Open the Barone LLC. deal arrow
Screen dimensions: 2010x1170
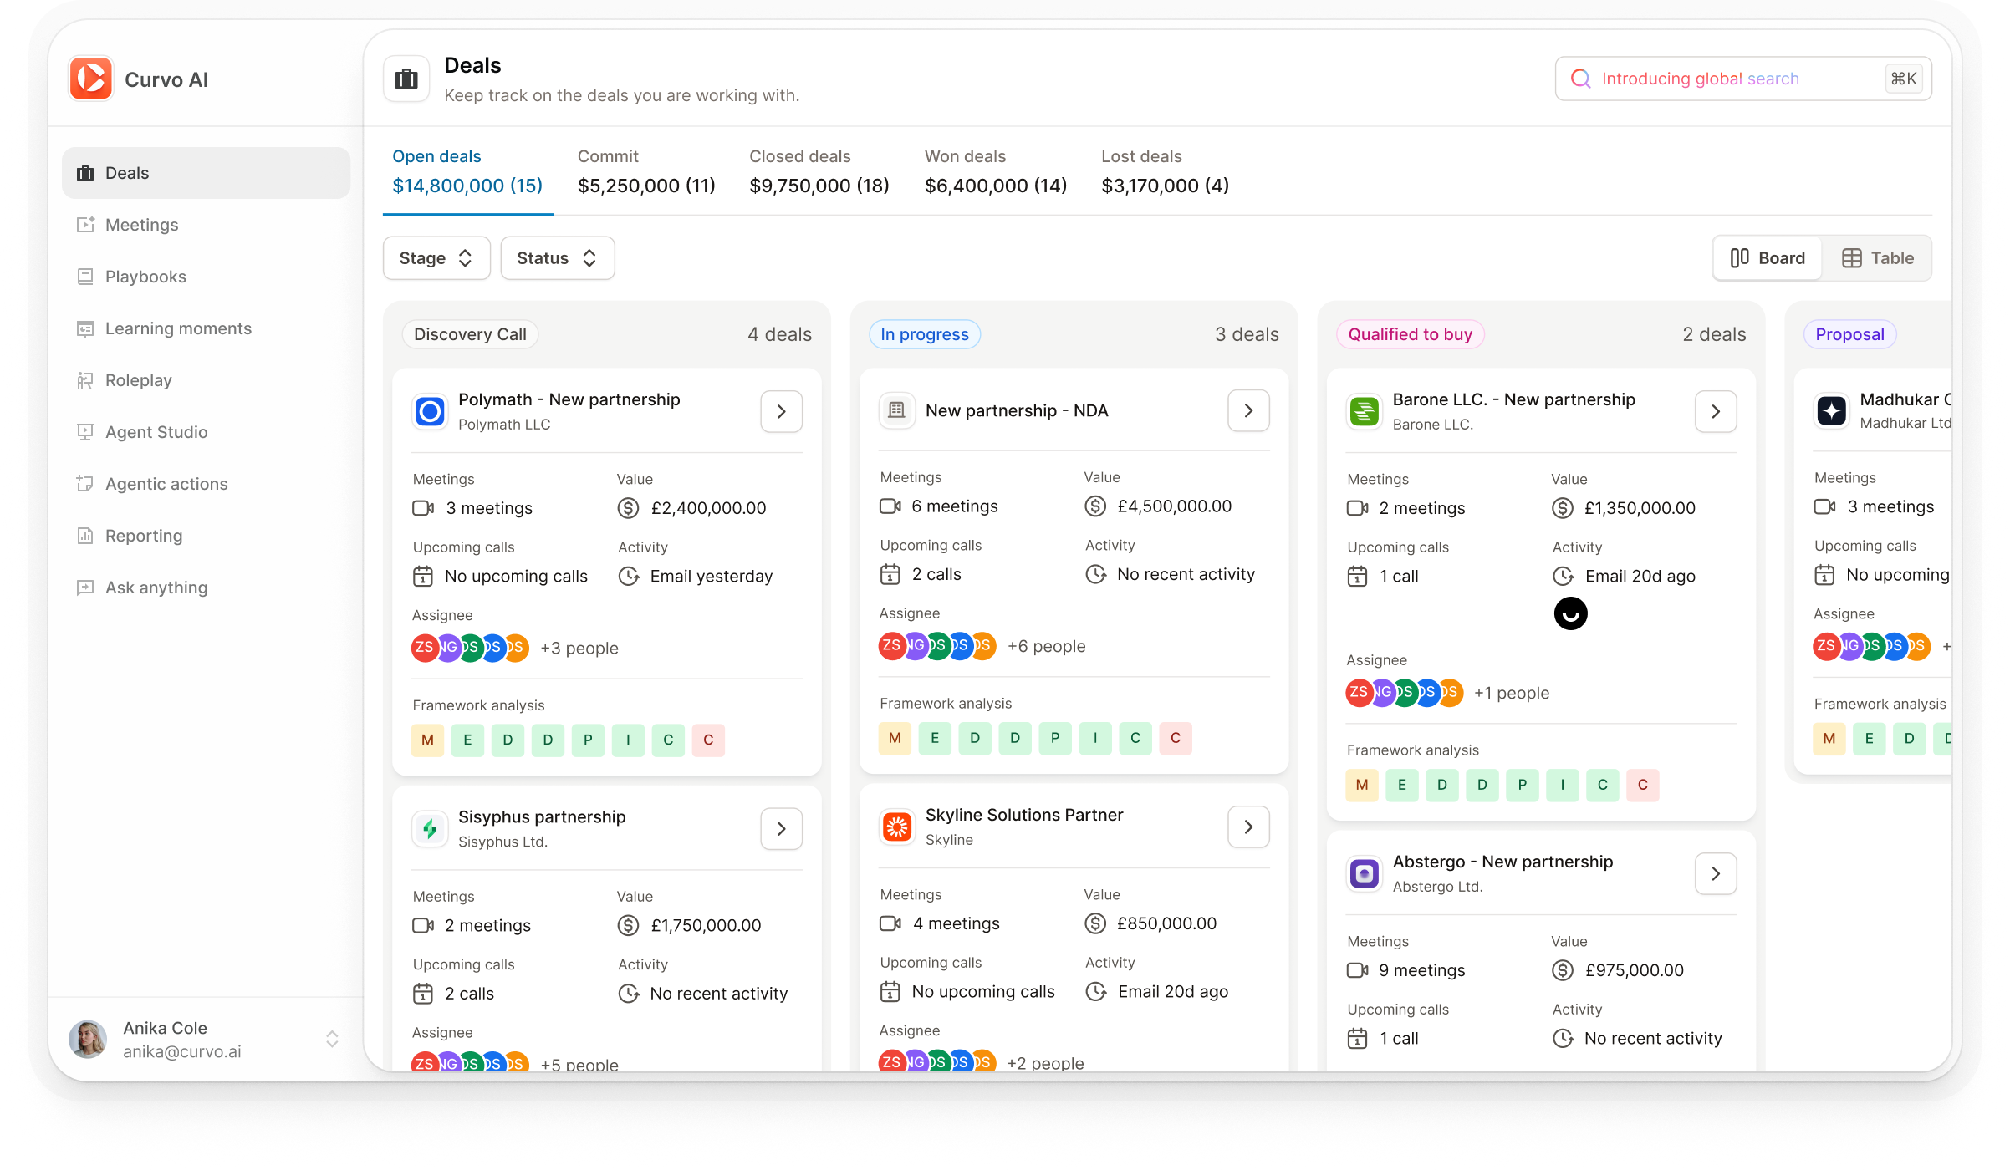point(1716,411)
